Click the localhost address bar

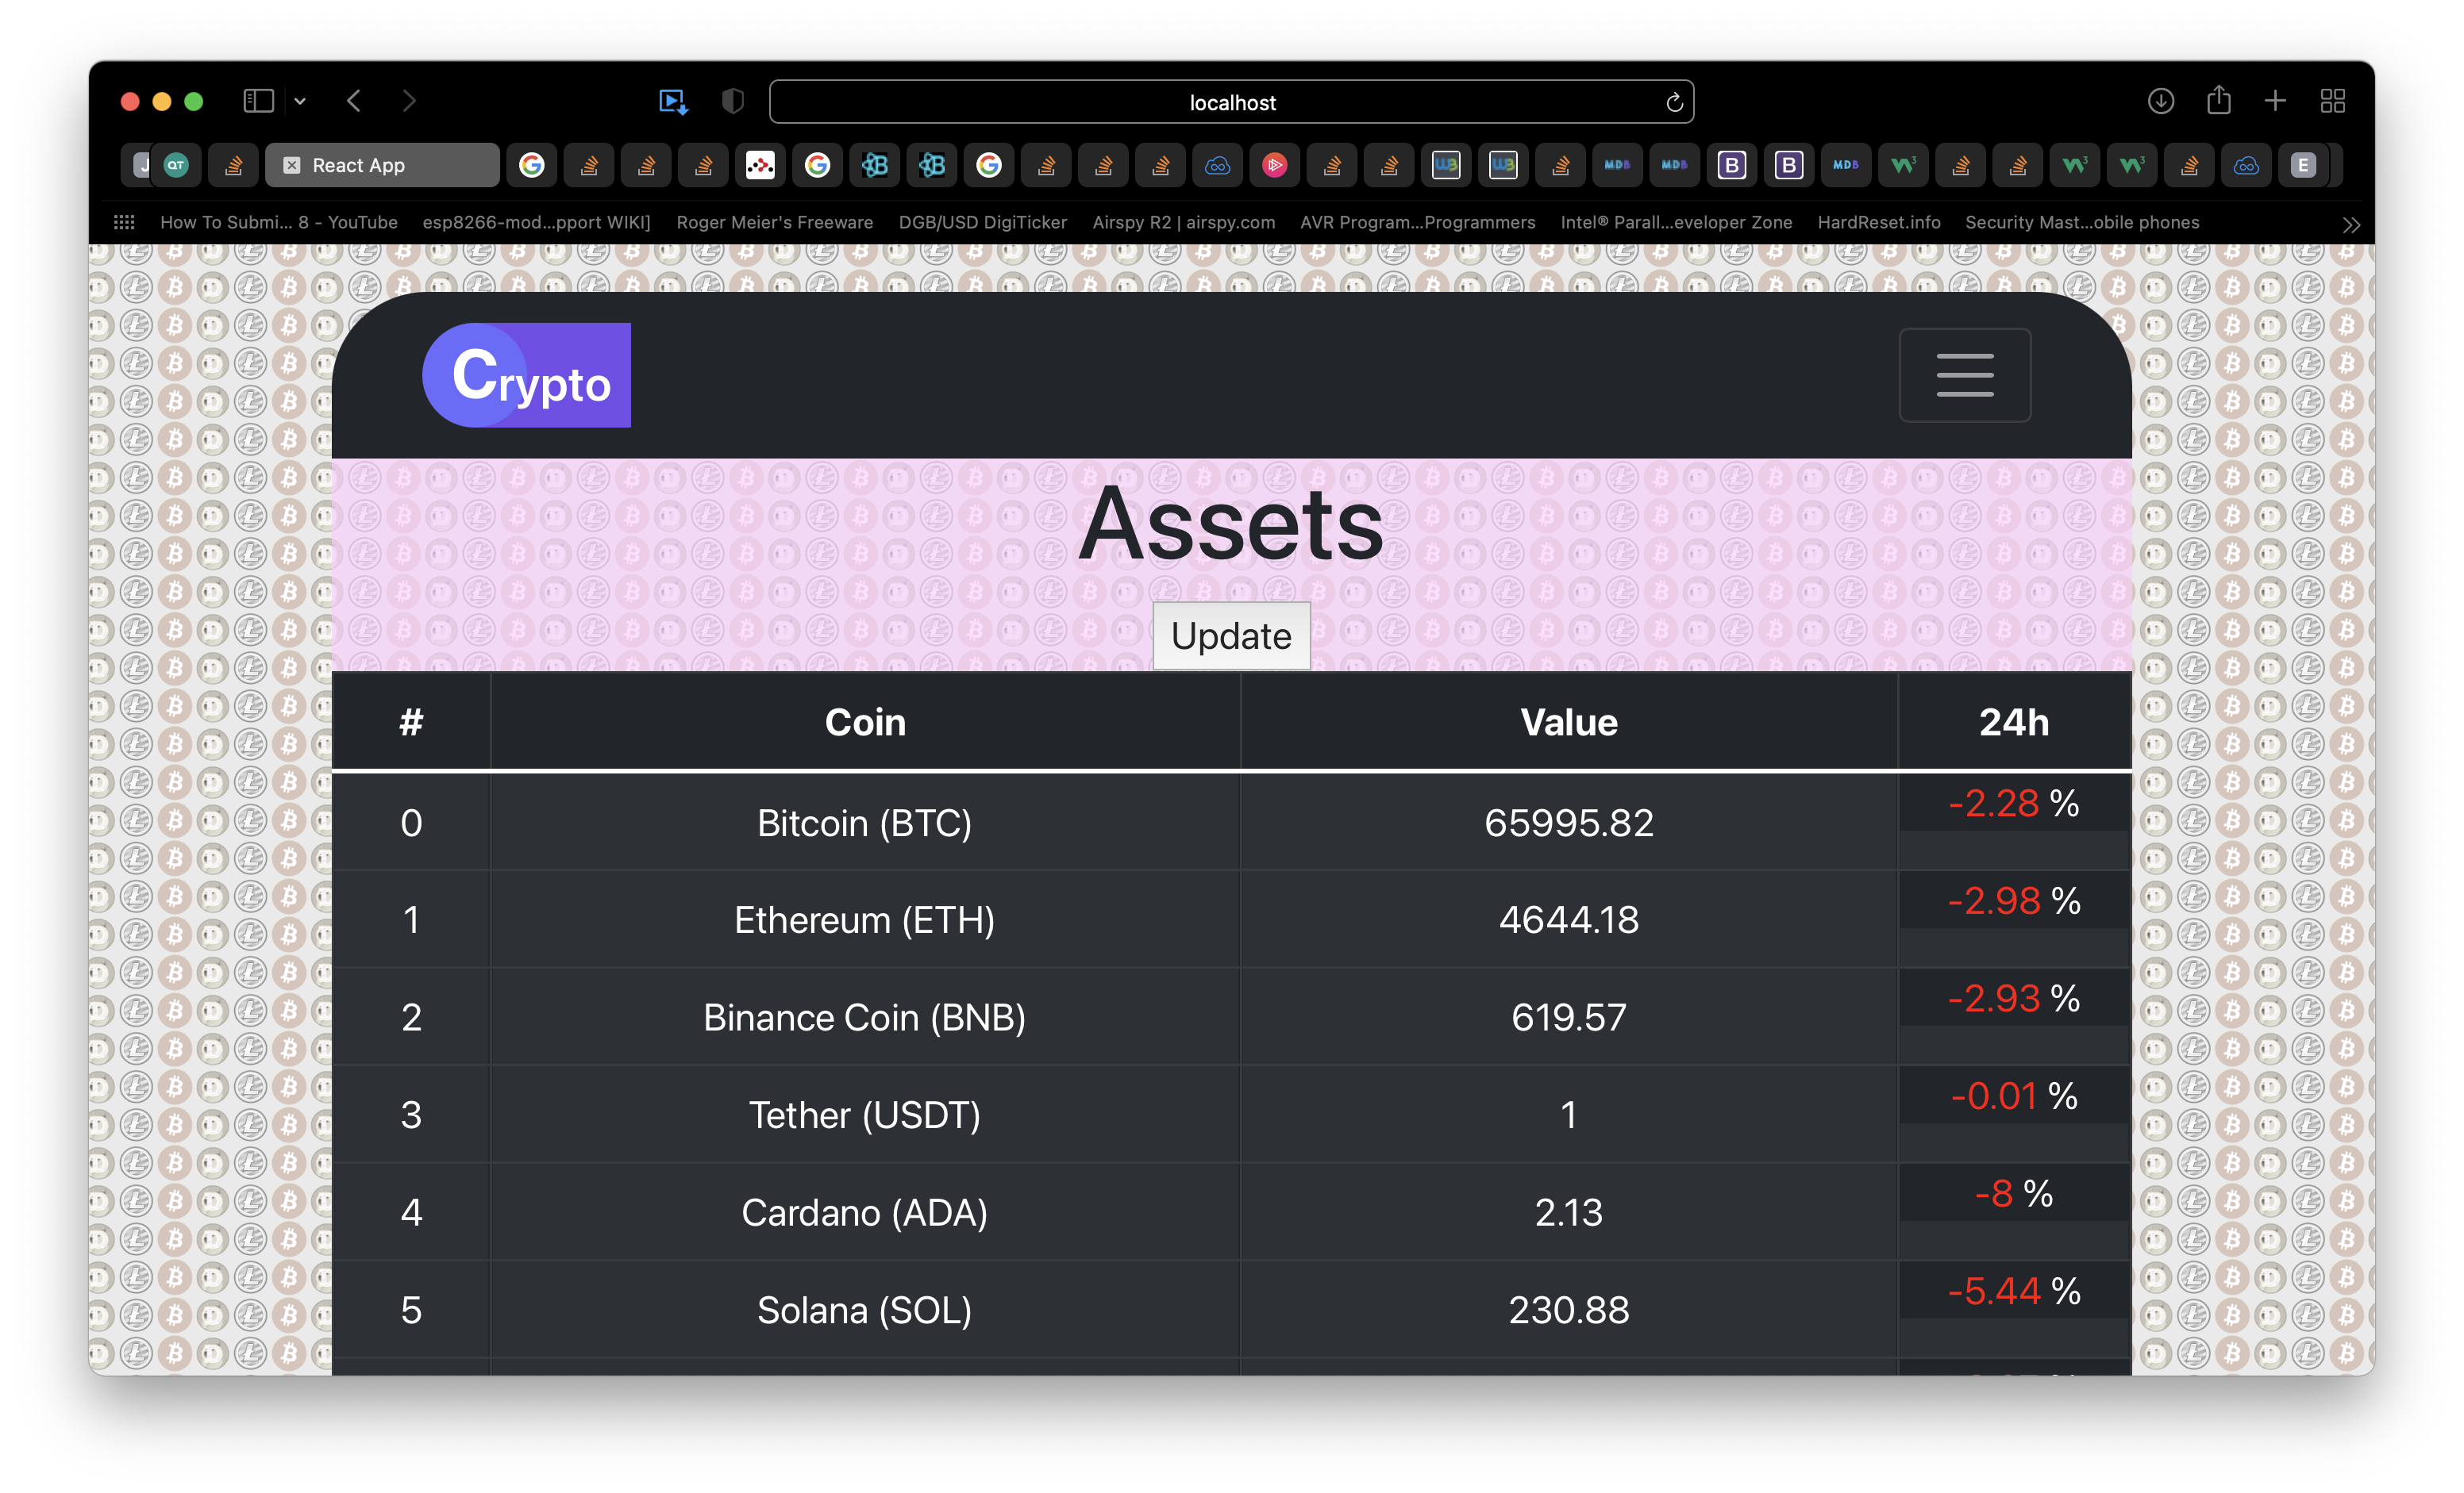point(1231,102)
